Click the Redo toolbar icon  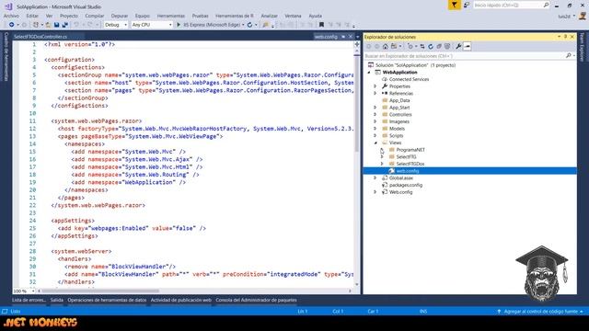pos(90,25)
